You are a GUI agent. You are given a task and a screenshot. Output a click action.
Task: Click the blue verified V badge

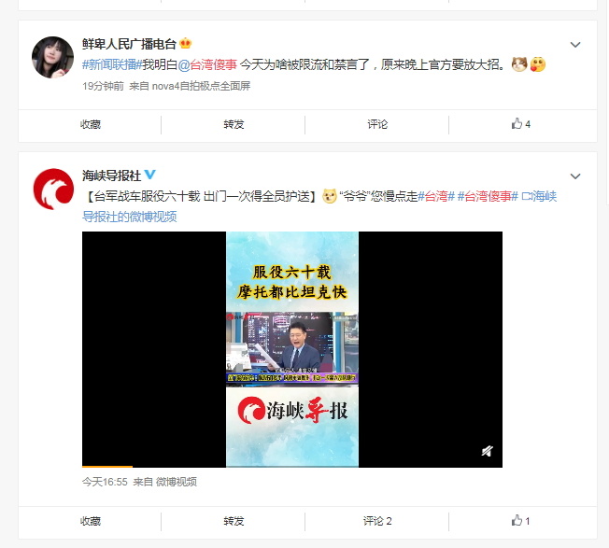150,175
